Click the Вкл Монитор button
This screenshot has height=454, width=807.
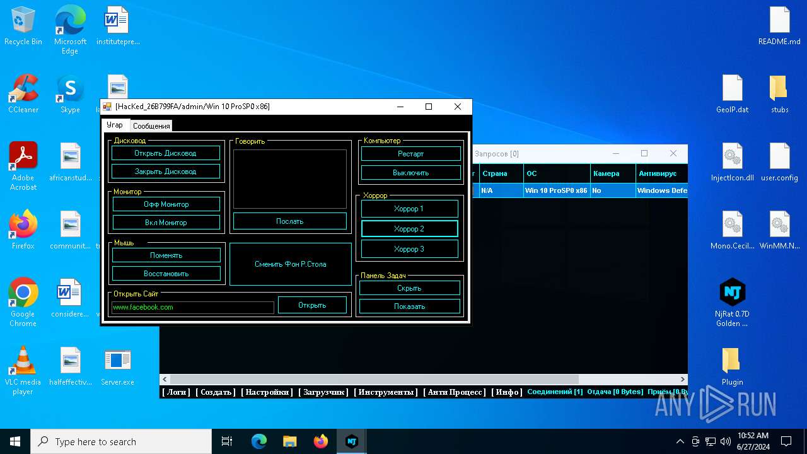point(166,223)
